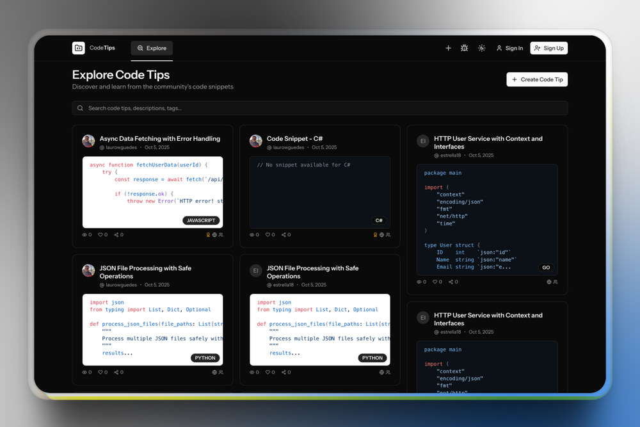This screenshot has width=640, height=427.
Task: Open the bug report icon in the header
Action: coord(465,48)
